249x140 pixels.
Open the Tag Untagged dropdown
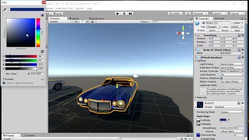(x=214, y=27)
